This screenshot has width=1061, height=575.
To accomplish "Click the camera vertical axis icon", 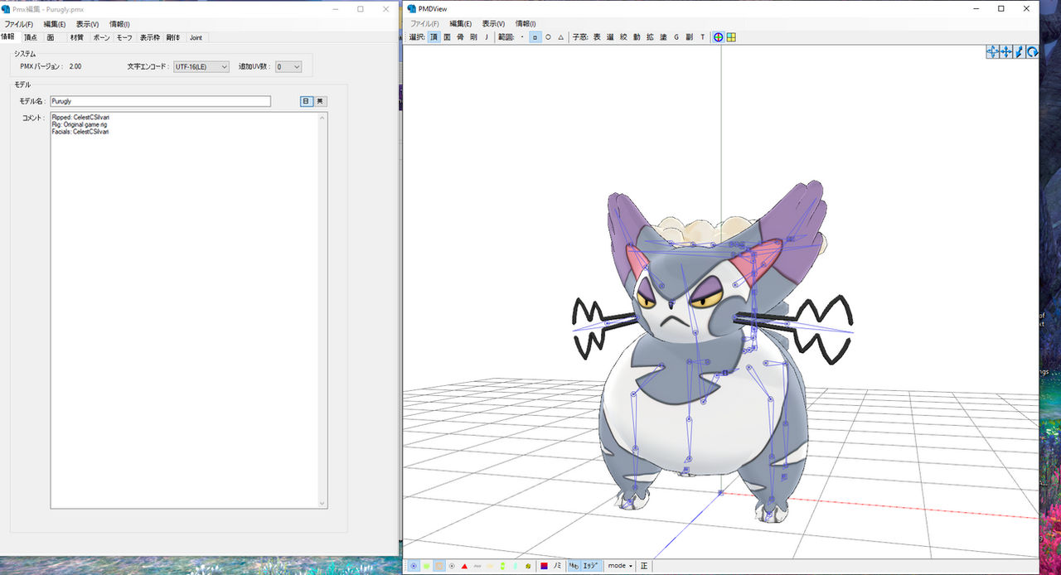I will [1019, 51].
